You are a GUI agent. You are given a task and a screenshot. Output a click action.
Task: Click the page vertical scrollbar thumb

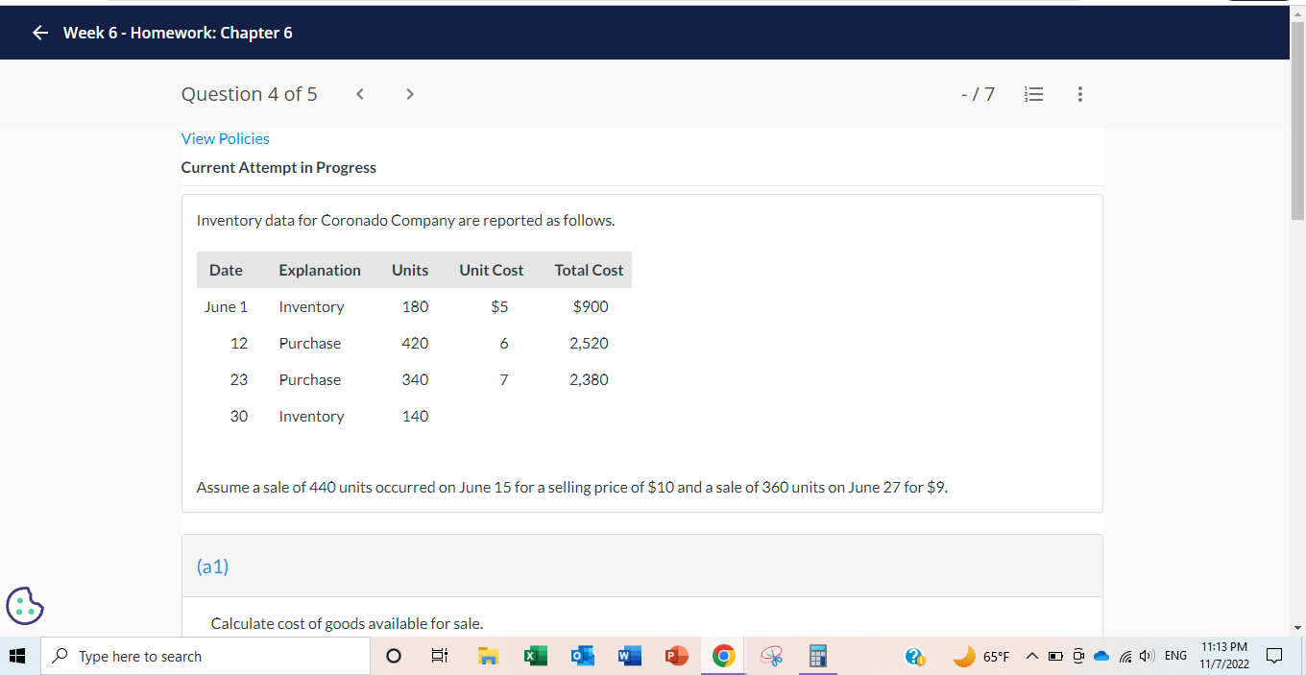tap(1297, 120)
